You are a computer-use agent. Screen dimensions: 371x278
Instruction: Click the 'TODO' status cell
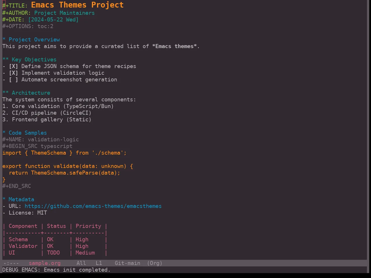click(x=53, y=253)
